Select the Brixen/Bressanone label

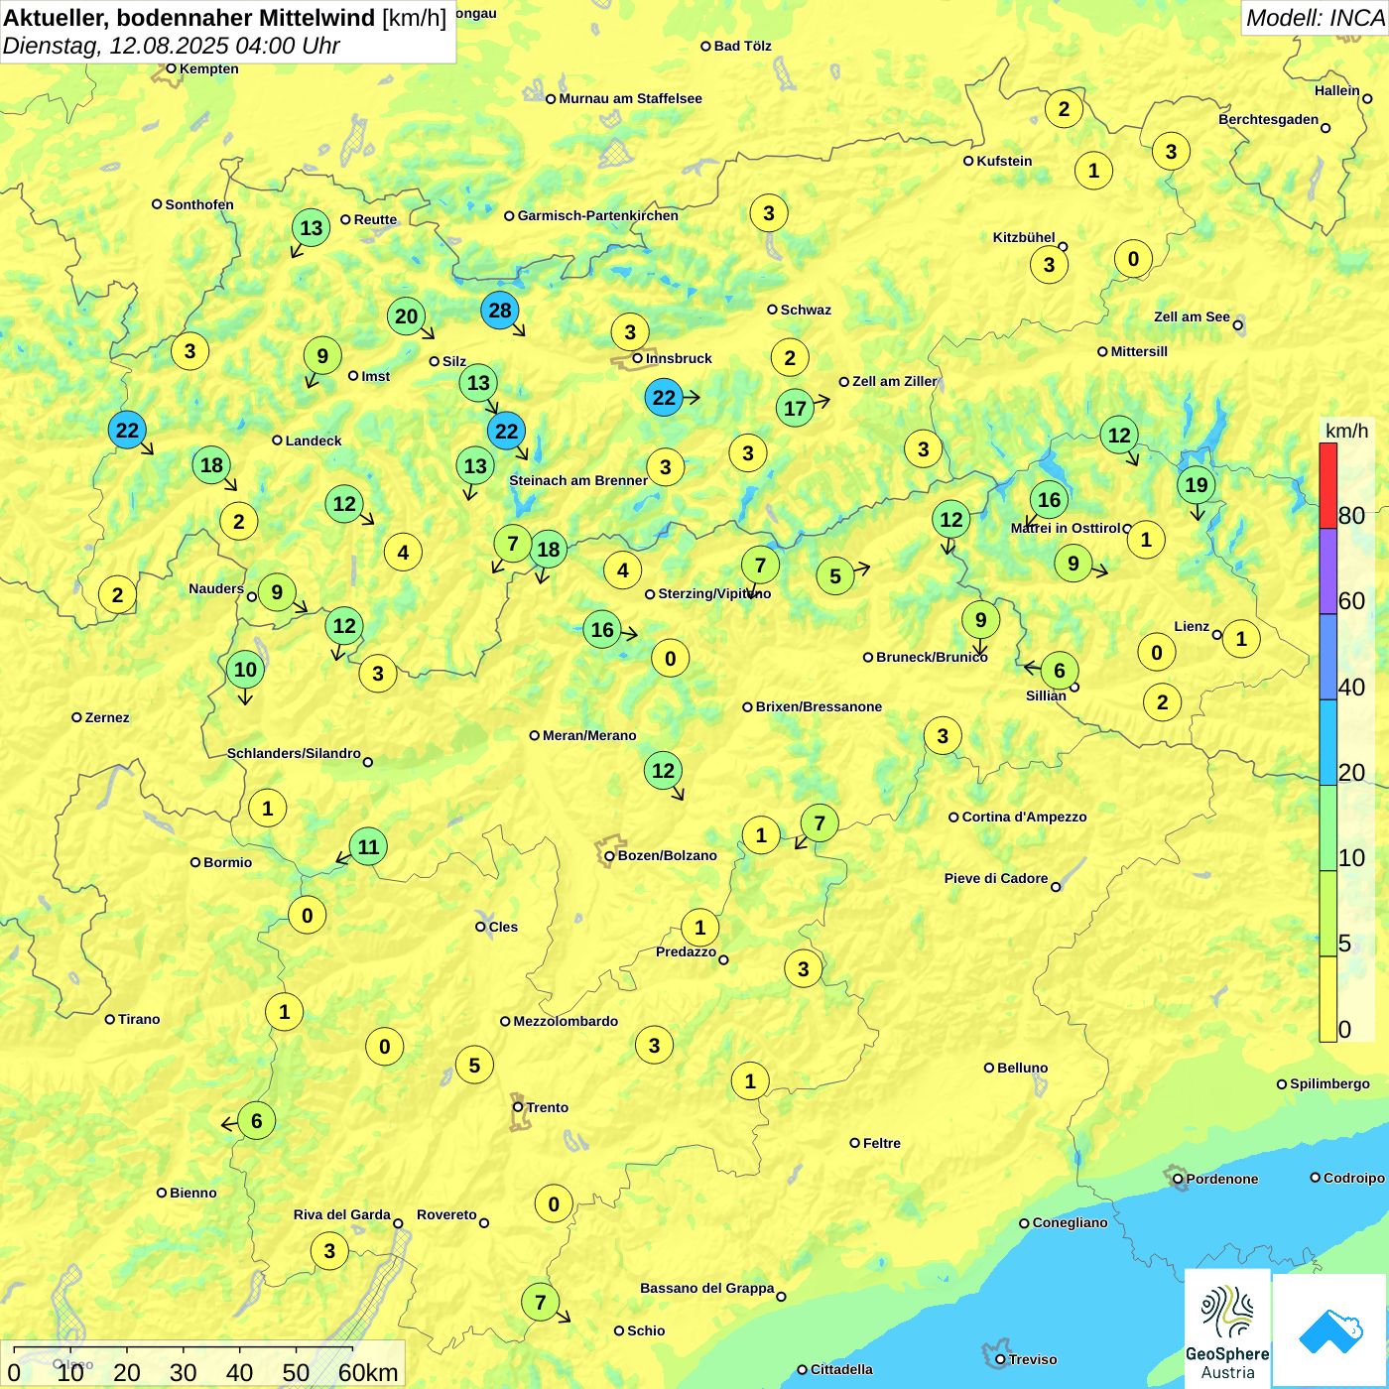click(819, 706)
